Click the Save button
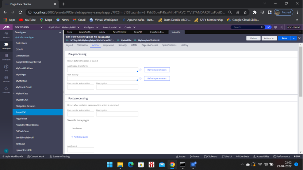 pyautogui.click(x=284, y=38)
